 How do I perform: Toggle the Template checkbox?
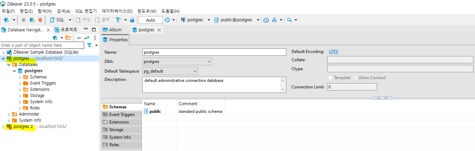pyautogui.click(x=331, y=78)
